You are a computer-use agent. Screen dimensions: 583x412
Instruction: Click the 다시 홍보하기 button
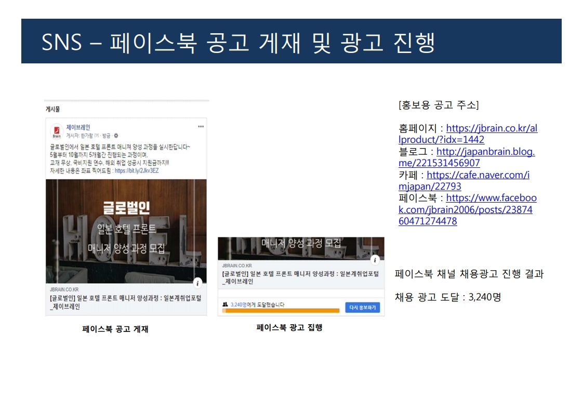[363, 308]
